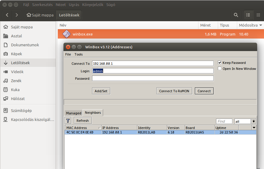264x169 pixels.
Task: Click the Add/Set button
Action: pos(101,91)
